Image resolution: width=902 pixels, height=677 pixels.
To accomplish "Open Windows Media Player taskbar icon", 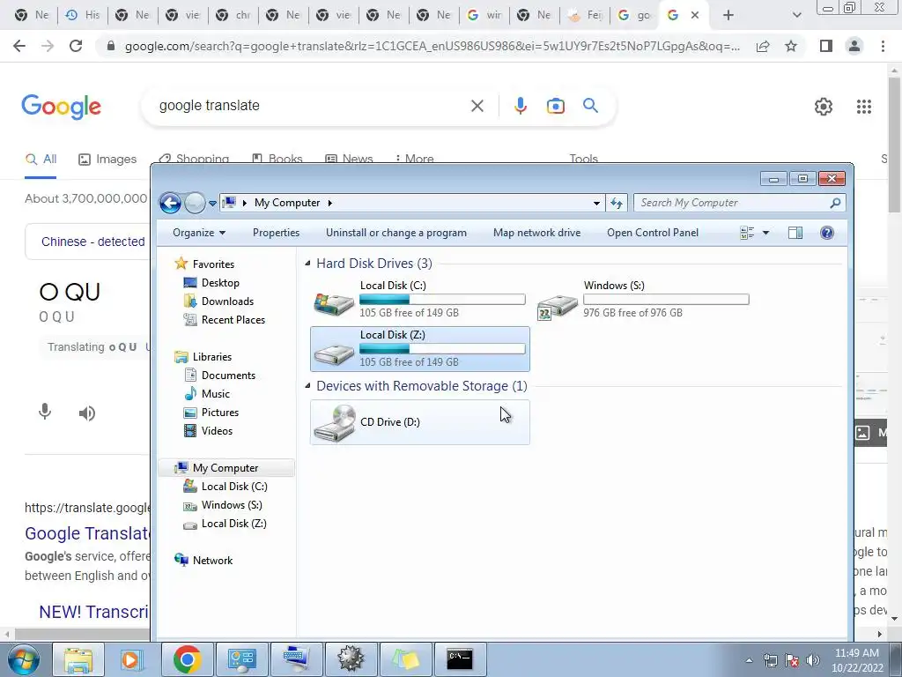I will click(x=131, y=659).
